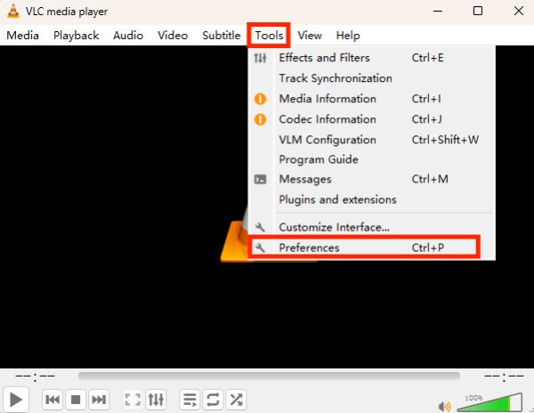The width and height of the screenshot is (534, 413).
Task: Skip to next media track
Action: point(100,400)
